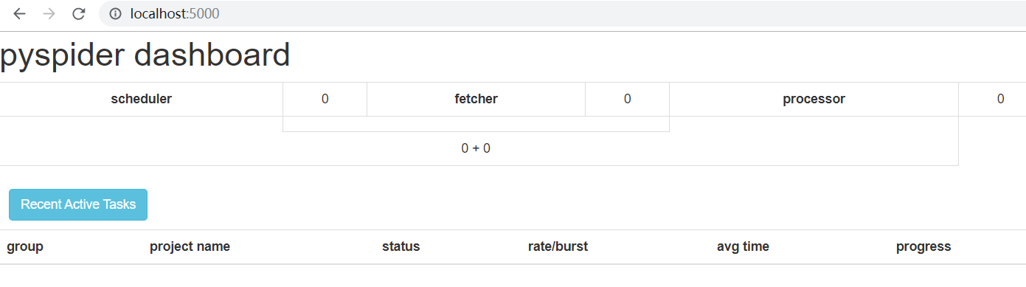Click the fetcher count value 0
This screenshot has width=1026, height=287.
[x=627, y=99]
